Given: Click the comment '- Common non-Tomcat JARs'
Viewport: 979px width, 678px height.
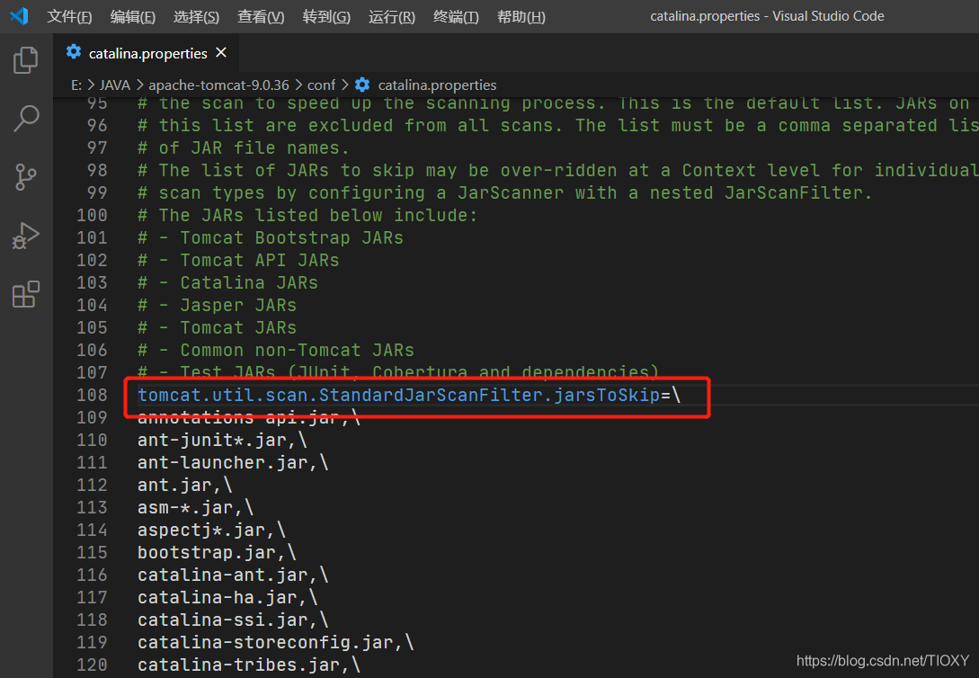Looking at the screenshot, I should pos(275,350).
